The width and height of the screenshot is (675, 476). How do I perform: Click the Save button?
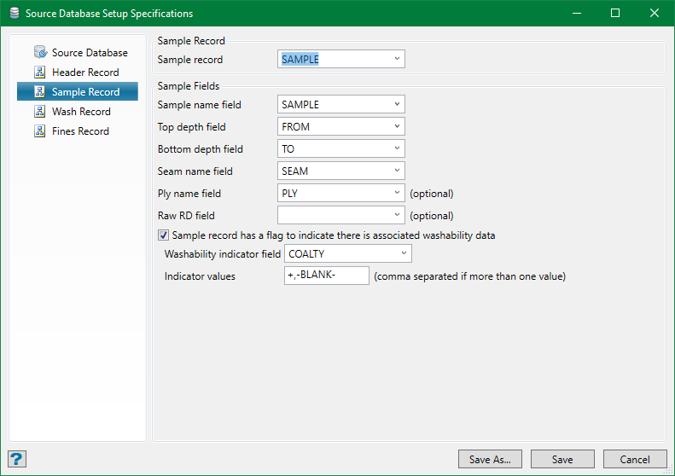point(562,460)
